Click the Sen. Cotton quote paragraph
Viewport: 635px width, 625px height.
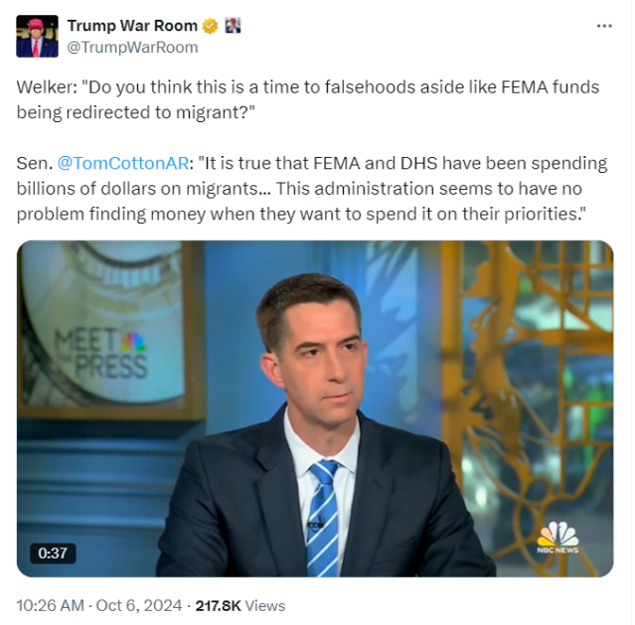(x=312, y=189)
